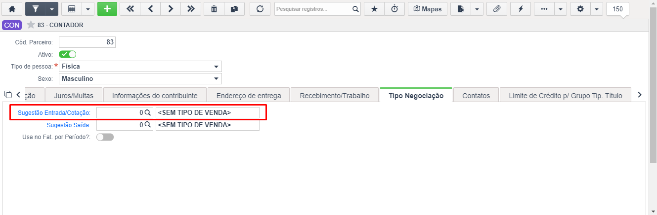Open the Tipo de pessoa dropdown
The width and height of the screenshot is (657, 215).
(x=140, y=66)
